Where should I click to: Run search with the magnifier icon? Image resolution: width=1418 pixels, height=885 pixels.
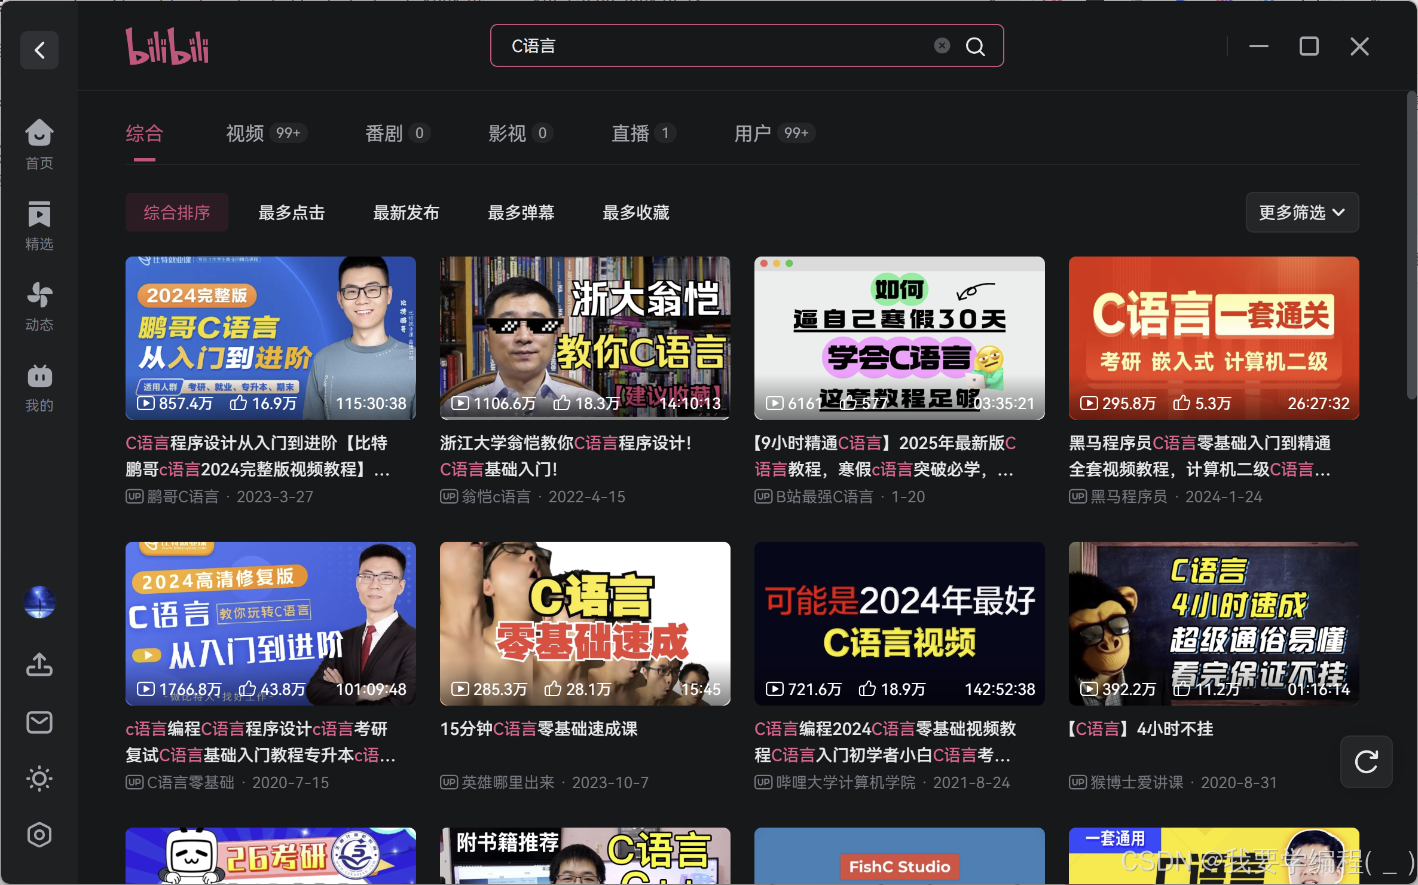975,46
